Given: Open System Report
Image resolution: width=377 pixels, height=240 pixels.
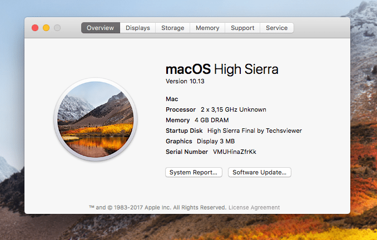Looking at the screenshot, I should coord(194,172).
